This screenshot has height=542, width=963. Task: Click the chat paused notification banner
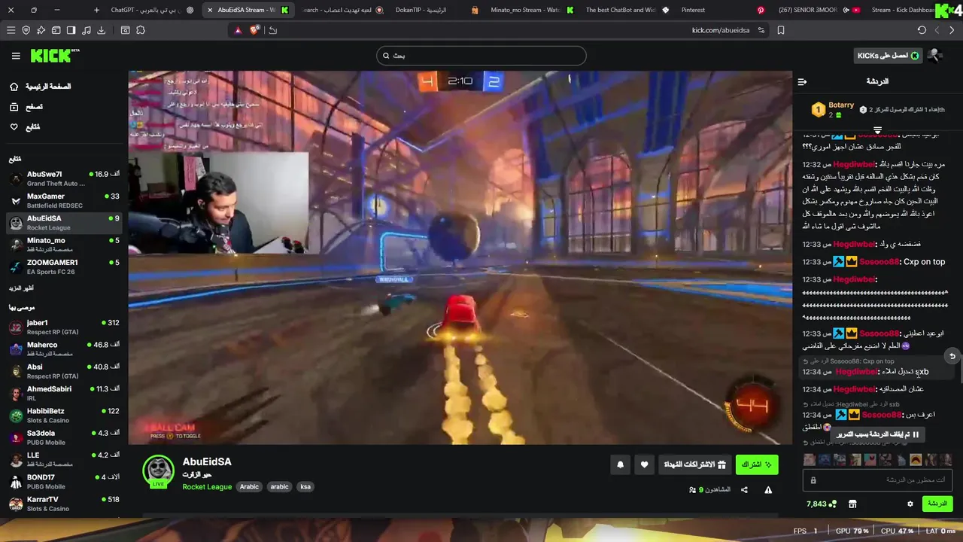(877, 434)
